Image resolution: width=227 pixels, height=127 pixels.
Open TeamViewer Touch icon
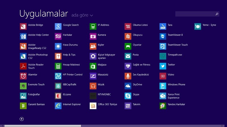tap(163, 46)
